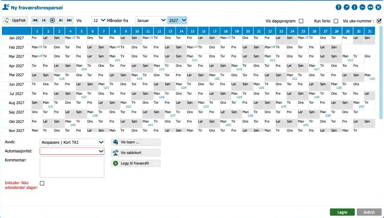This screenshot has width=384, height=218.
Task: Open the 2027 year dropdown
Action: click(x=177, y=20)
